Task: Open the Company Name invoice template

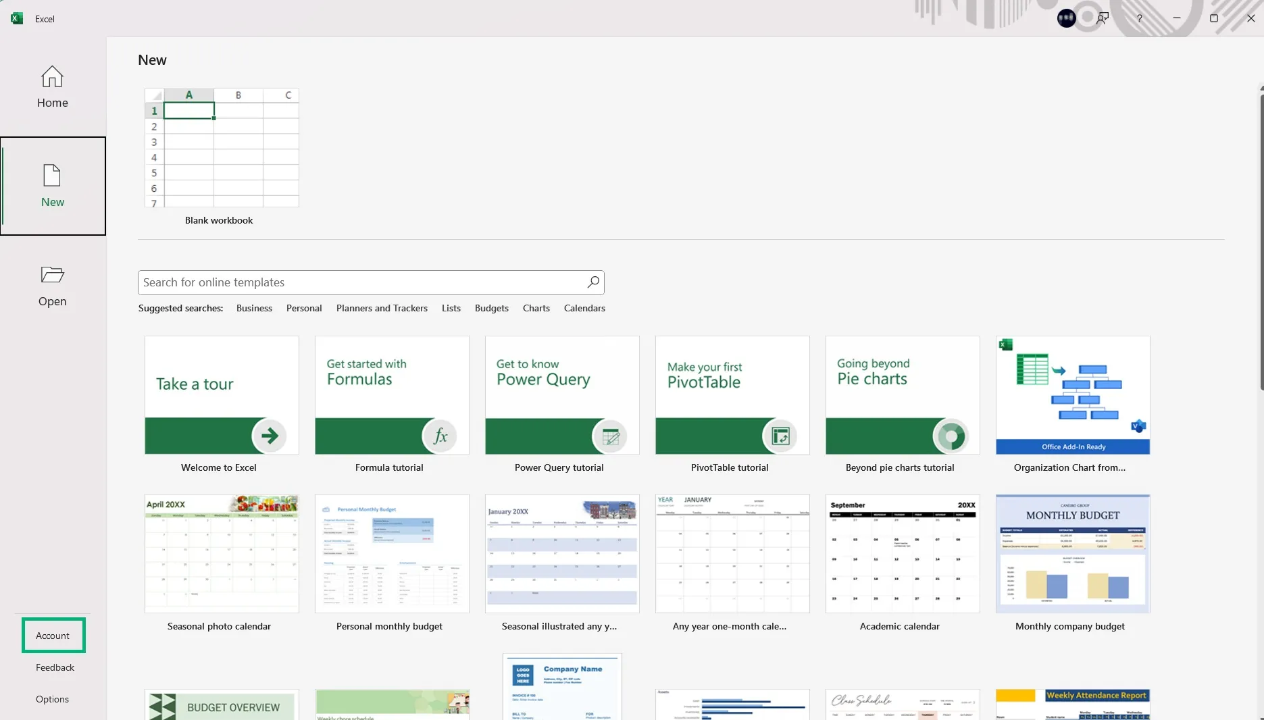Action: coord(562,686)
